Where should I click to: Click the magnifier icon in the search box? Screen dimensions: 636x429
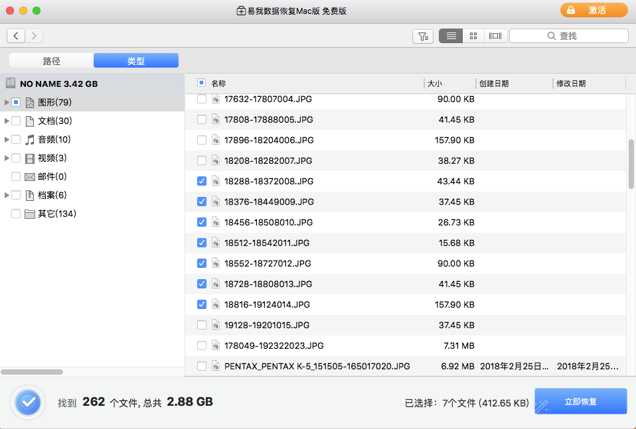(550, 36)
